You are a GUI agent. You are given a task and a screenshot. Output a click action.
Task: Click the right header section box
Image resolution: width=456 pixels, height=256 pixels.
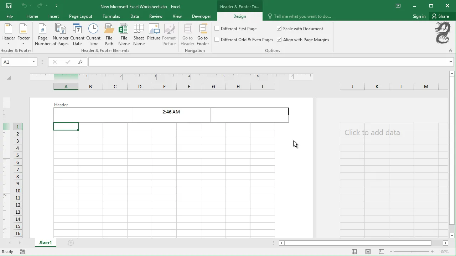pyautogui.click(x=250, y=115)
